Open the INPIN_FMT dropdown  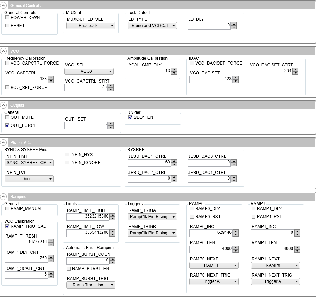29,163
